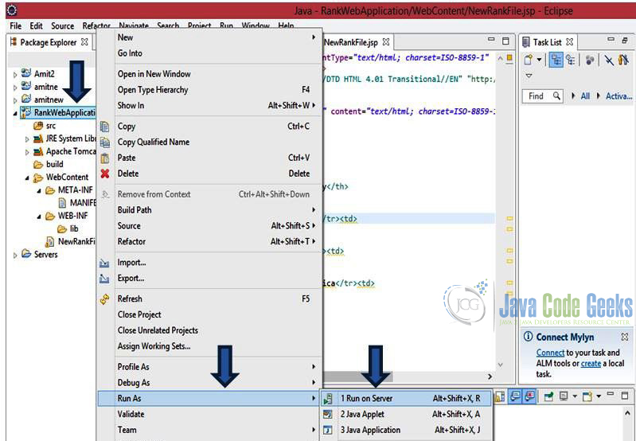Viewport: 636px width, 441px height.
Task: Select 2 Java Applet run option
Action: [x=407, y=414]
